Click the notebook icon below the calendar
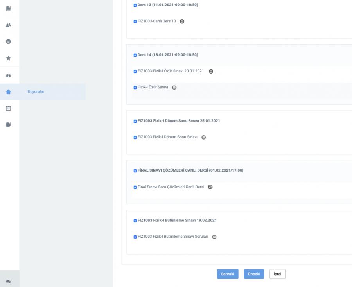The image size is (352, 287). click(x=9, y=125)
